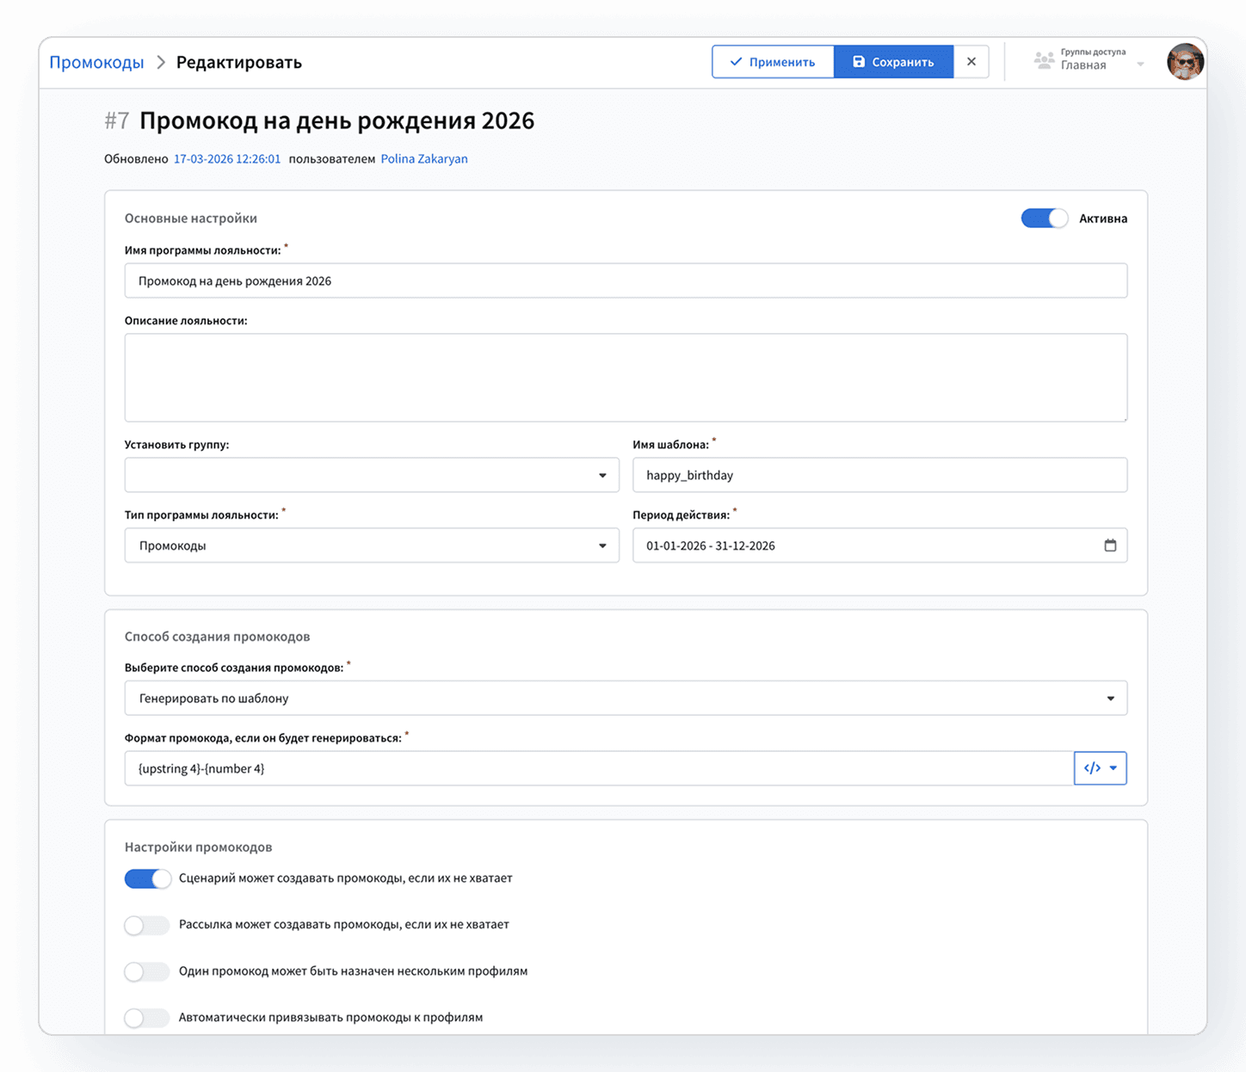Open the Установить группу dropdown
The height and width of the screenshot is (1072, 1246).
coord(601,474)
